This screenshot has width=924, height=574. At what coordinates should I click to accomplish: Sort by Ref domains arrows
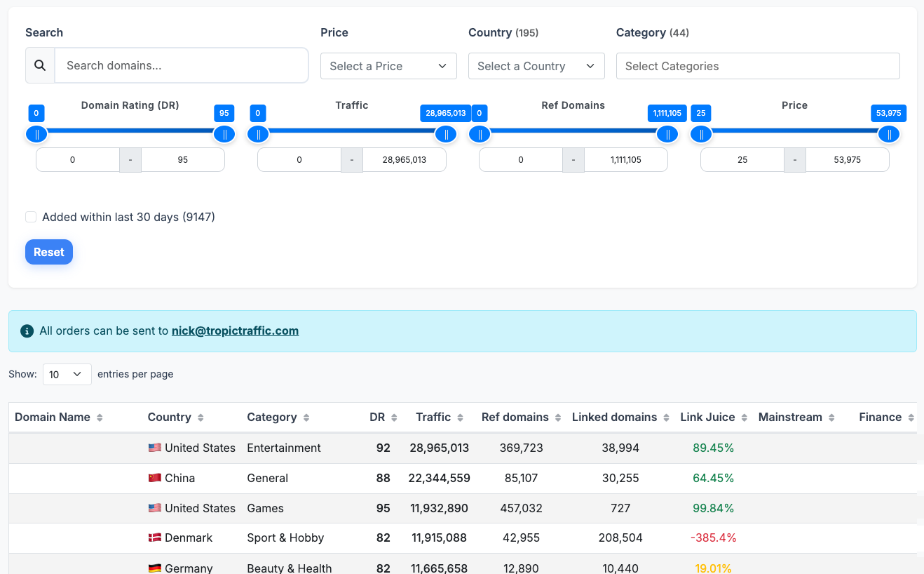[x=558, y=418]
